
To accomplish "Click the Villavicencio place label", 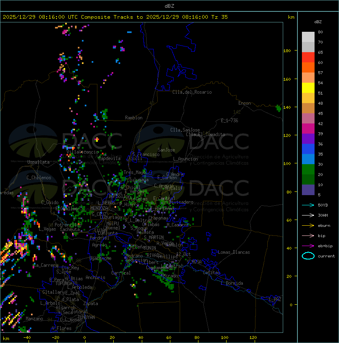I will [82, 152].
